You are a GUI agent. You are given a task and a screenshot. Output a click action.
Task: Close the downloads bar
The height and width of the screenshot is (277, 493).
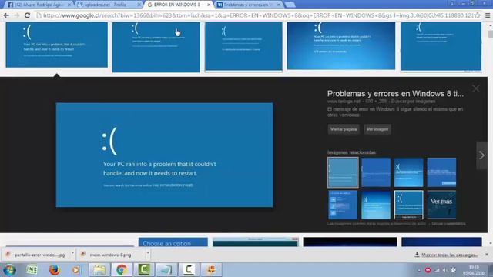point(487,255)
